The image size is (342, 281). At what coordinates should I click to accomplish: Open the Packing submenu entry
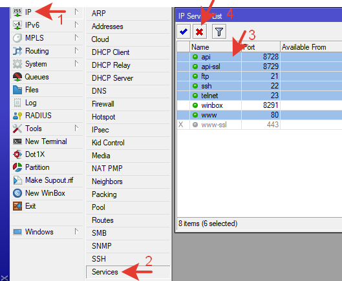(128, 194)
